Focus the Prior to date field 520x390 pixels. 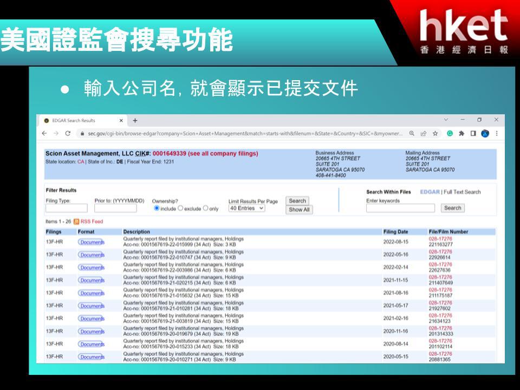(x=115, y=208)
